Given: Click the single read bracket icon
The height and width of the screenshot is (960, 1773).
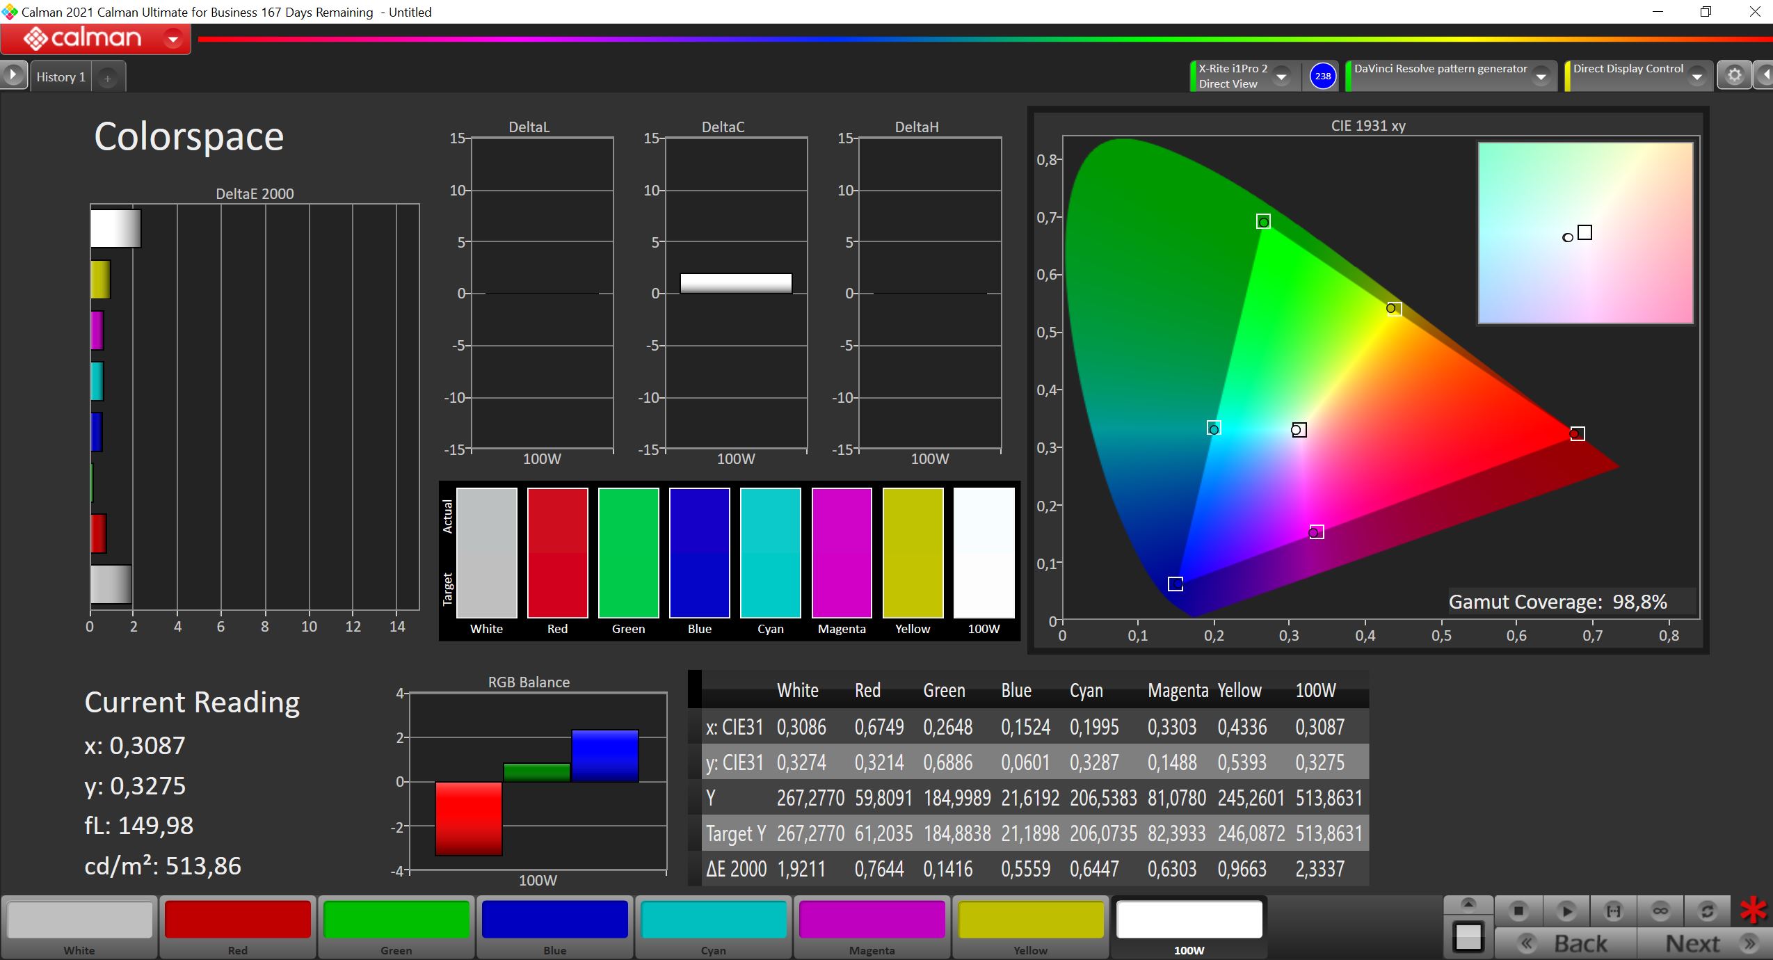Looking at the screenshot, I should tap(1613, 911).
